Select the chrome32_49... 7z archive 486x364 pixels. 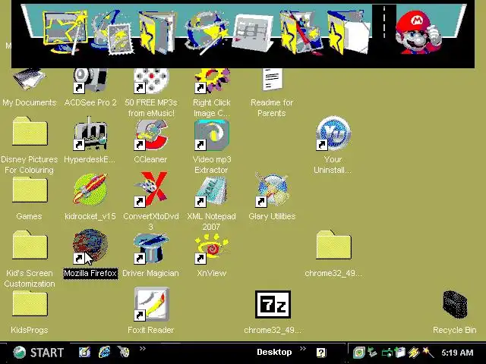point(273,304)
